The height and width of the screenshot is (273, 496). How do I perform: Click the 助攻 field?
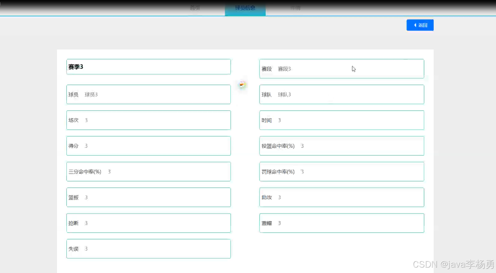click(x=342, y=197)
